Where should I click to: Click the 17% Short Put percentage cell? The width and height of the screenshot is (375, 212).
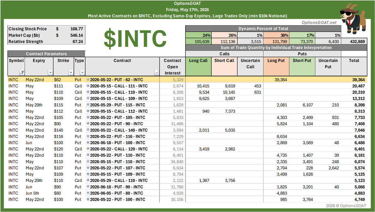coord(302,35)
